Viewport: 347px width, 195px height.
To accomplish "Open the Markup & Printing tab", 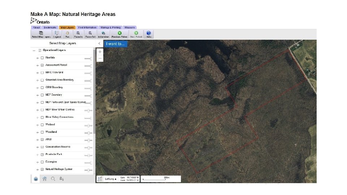I will click(110, 27).
